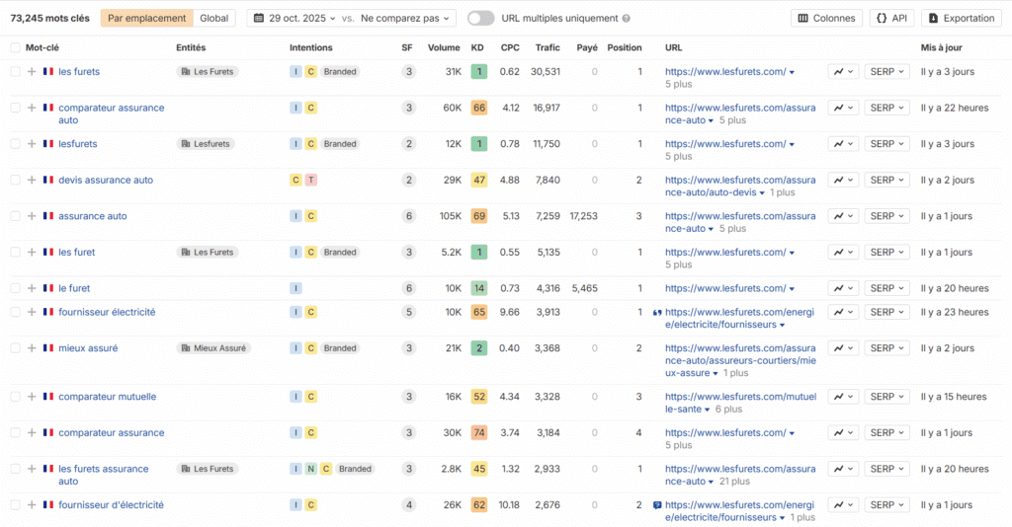The height and width of the screenshot is (527, 1012).
Task: Click the 'N' intent badge on 'les furets assurance auto'
Action: pos(311,469)
